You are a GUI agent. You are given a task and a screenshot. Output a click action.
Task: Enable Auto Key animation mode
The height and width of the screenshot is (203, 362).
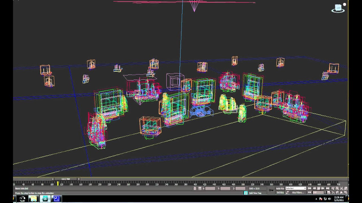pos(280,188)
